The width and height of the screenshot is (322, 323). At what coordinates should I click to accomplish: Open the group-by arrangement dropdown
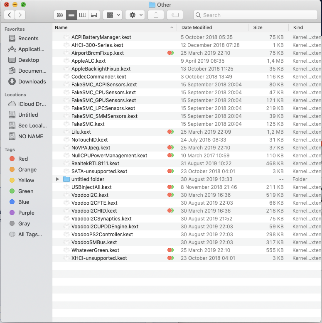click(112, 15)
